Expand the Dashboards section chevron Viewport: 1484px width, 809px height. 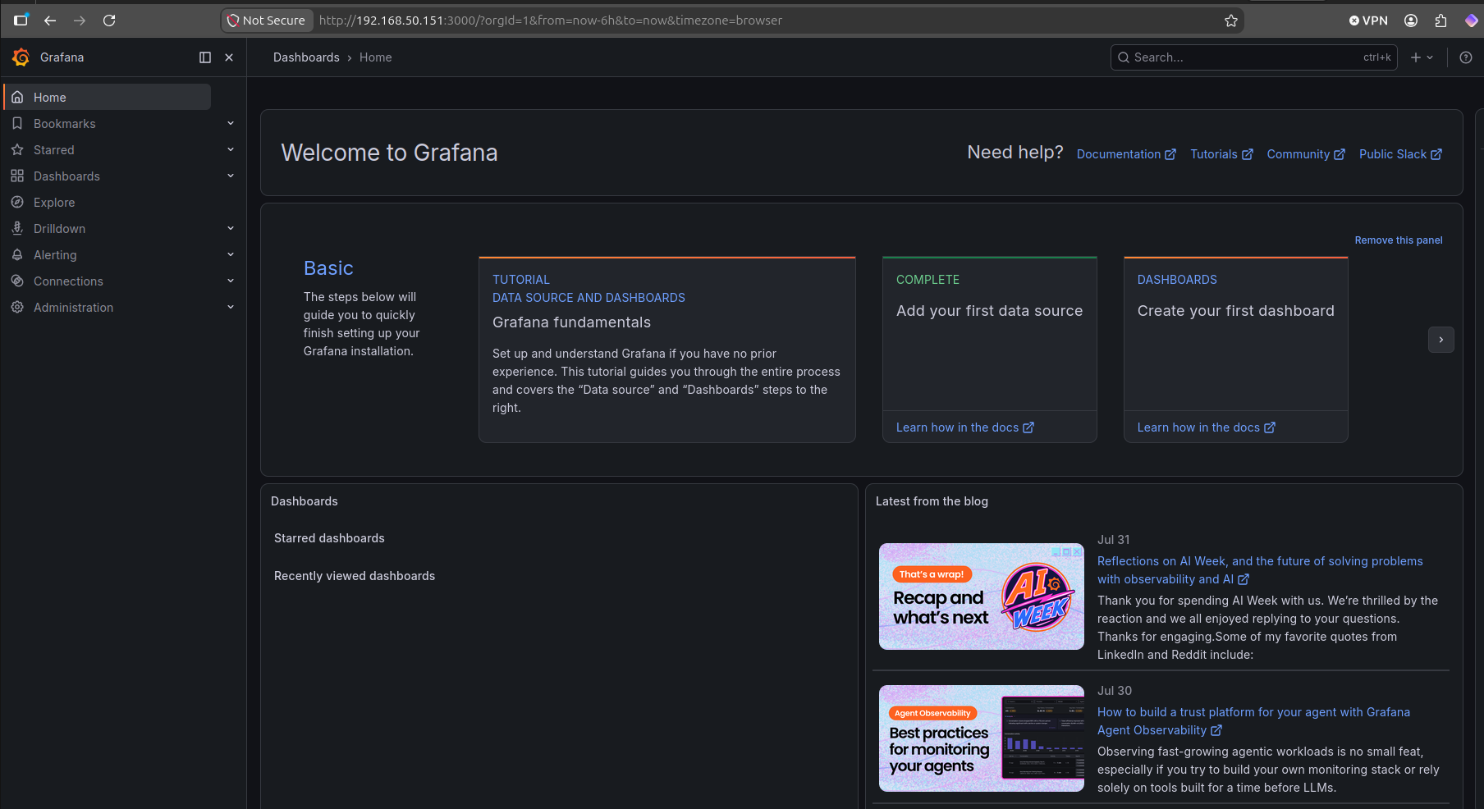(x=231, y=176)
